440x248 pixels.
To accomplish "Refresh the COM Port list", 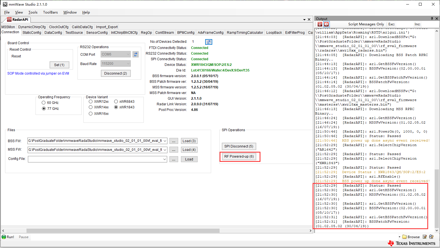I will (x=136, y=54).
